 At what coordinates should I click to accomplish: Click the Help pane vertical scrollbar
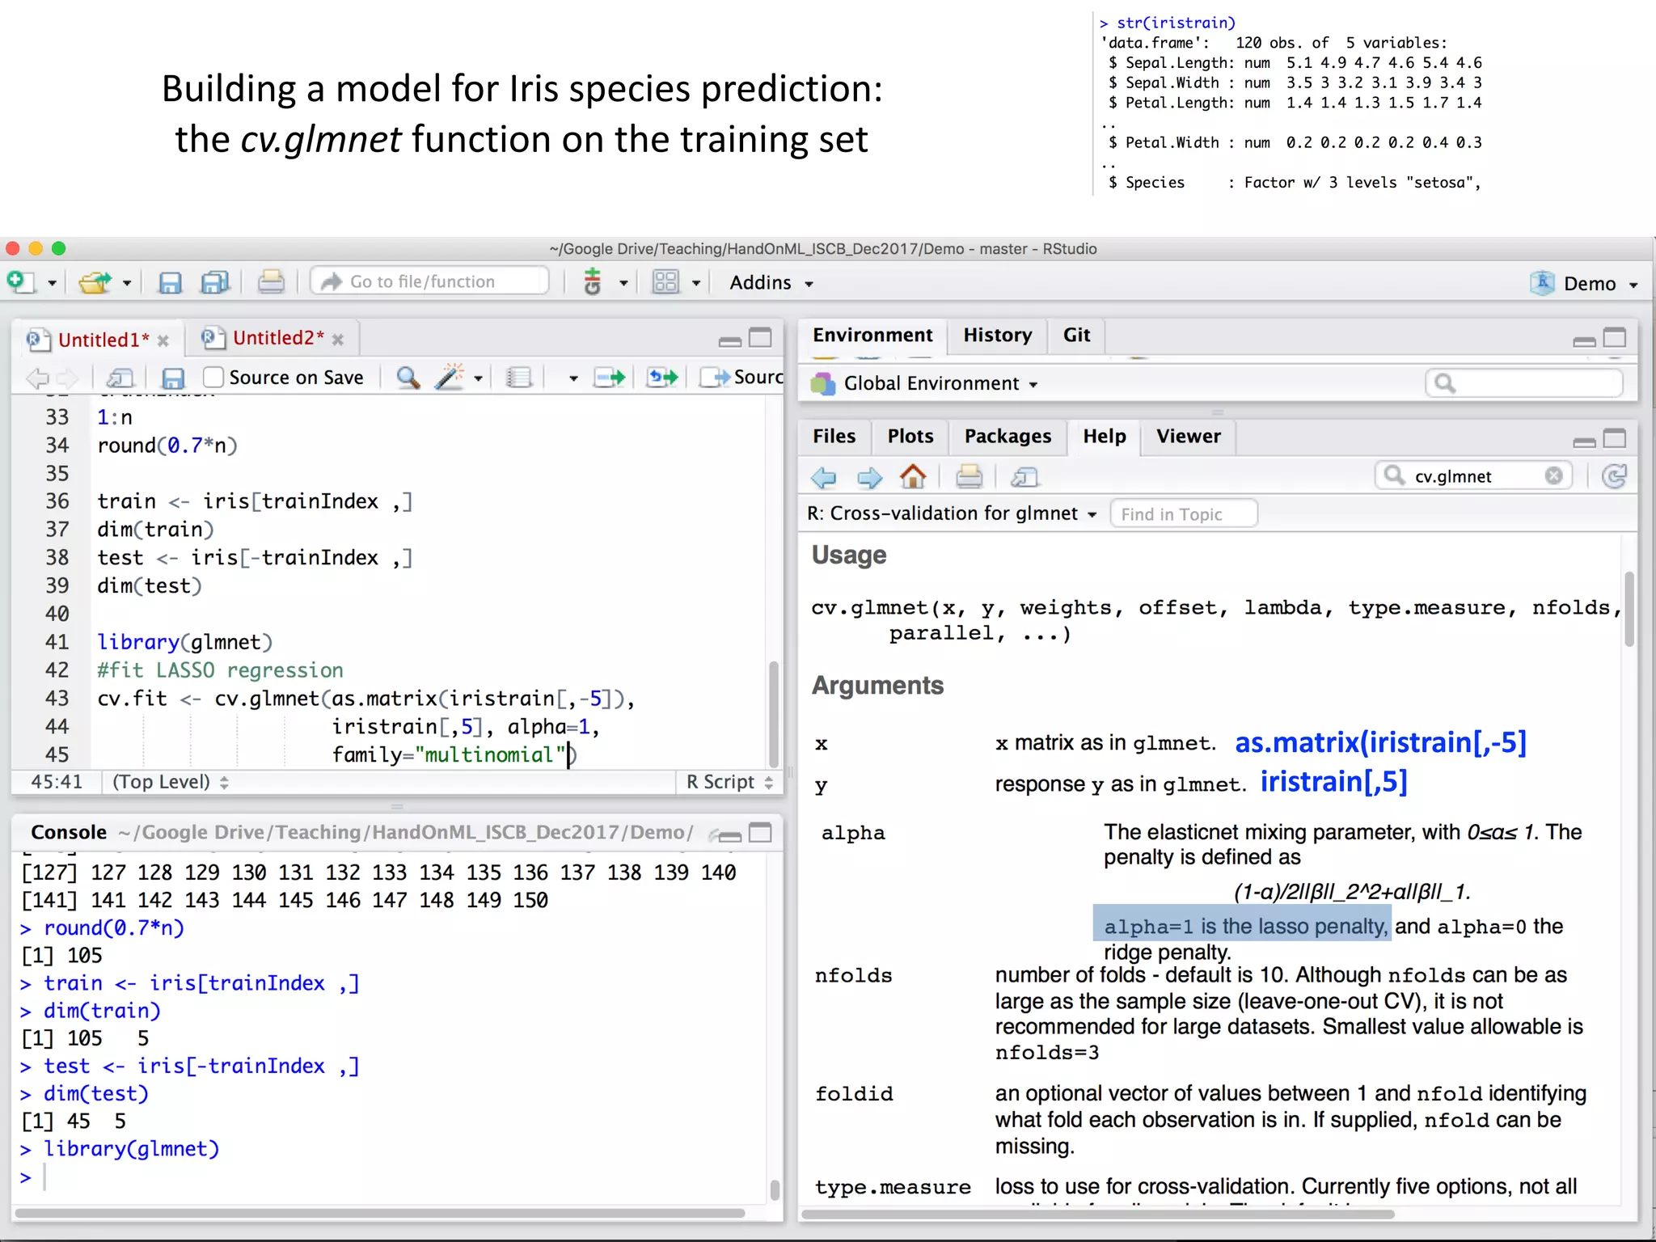click(x=1629, y=609)
